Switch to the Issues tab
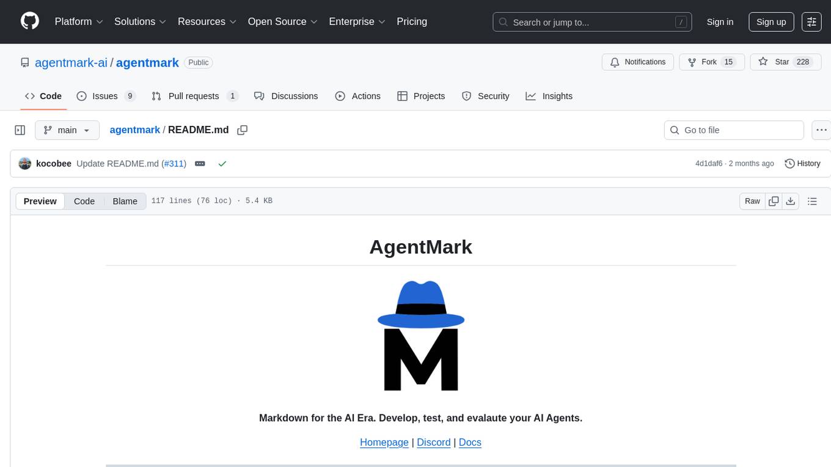Screen dimensions: 831x467 pos(106,96)
